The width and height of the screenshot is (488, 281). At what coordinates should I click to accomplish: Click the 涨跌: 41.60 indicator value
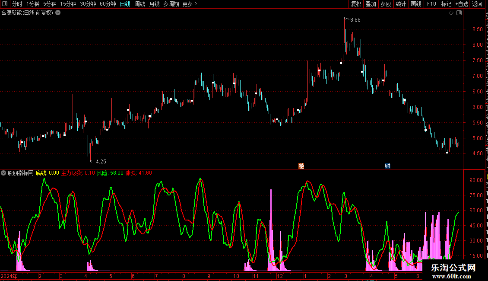[139, 173]
